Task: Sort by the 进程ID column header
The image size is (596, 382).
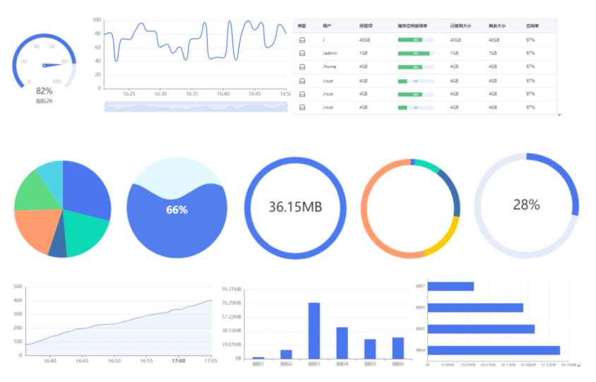Action: click(x=366, y=26)
